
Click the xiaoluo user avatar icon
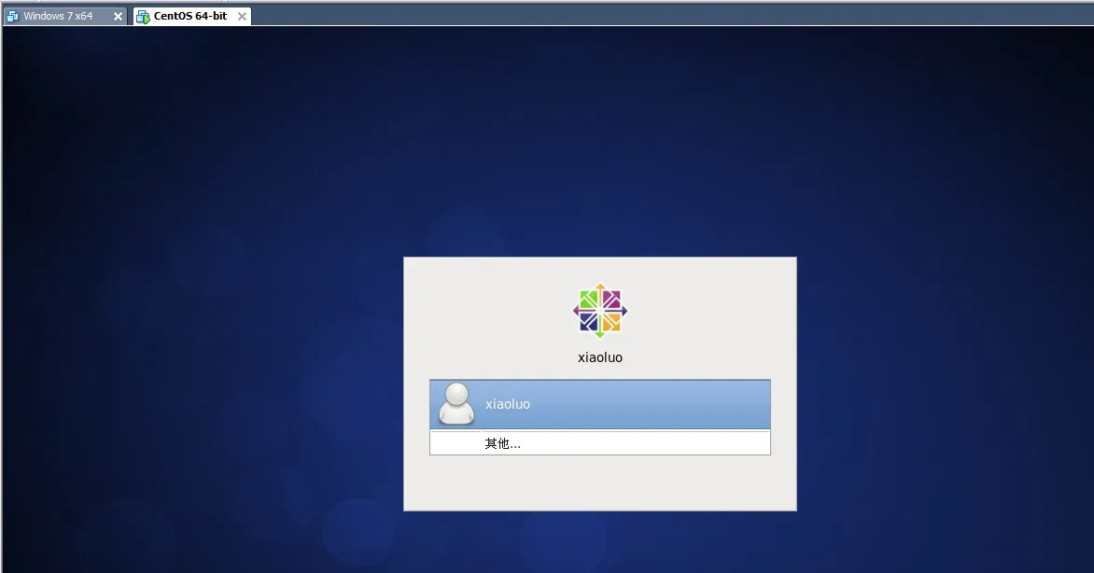[x=456, y=403]
